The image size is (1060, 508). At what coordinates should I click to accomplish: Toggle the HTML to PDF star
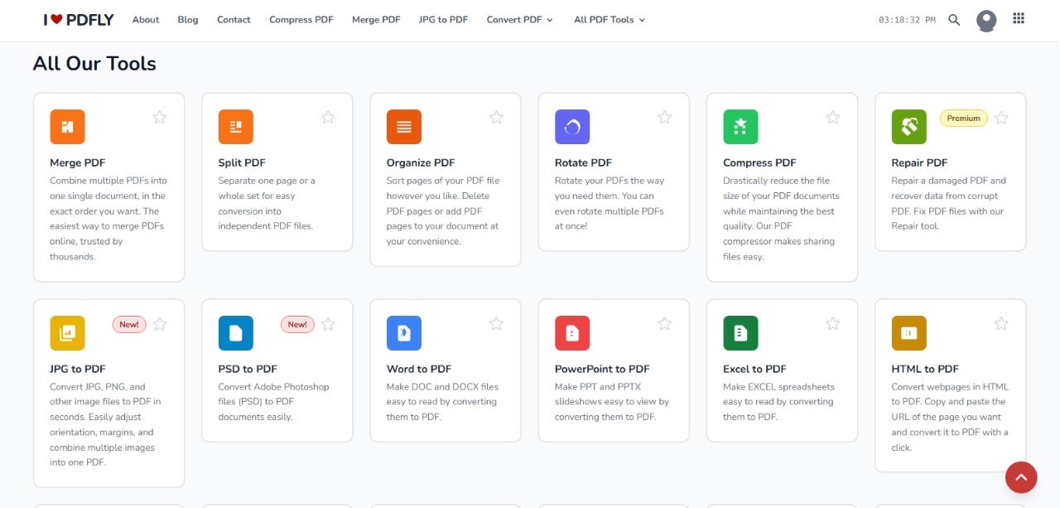click(1001, 324)
